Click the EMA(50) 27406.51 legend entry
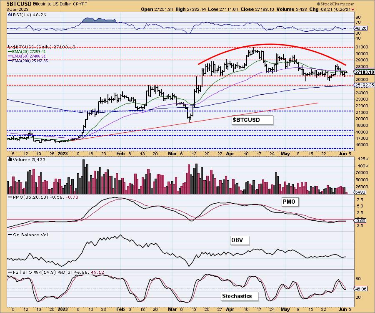The width and height of the screenshot is (375, 313). pyautogui.click(x=27, y=56)
